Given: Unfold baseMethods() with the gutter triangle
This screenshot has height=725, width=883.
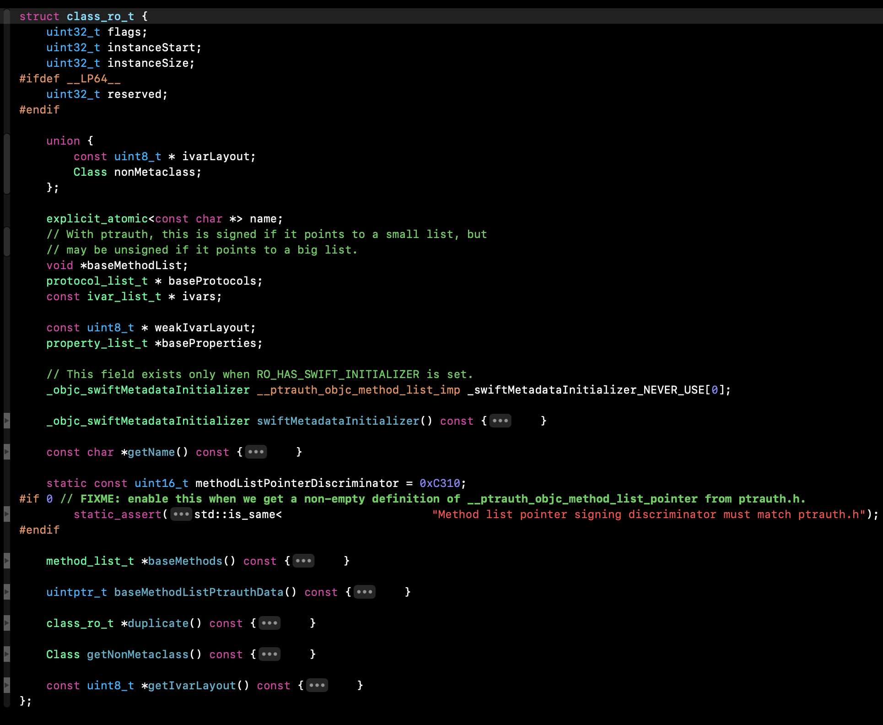Looking at the screenshot, I should (6, 561).
